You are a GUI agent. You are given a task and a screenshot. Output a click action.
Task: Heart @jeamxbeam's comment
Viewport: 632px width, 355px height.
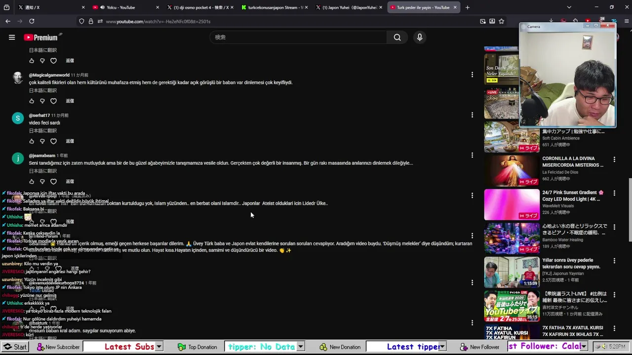53,181
